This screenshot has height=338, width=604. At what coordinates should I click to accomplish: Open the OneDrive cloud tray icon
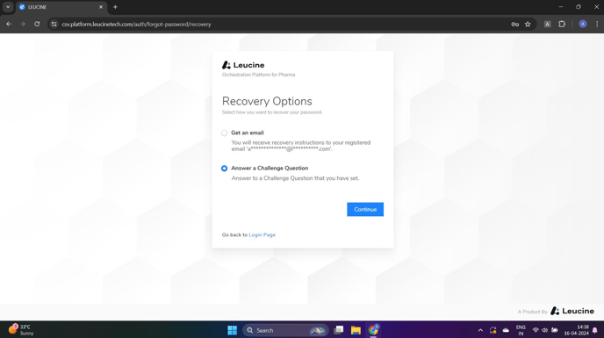506,330
